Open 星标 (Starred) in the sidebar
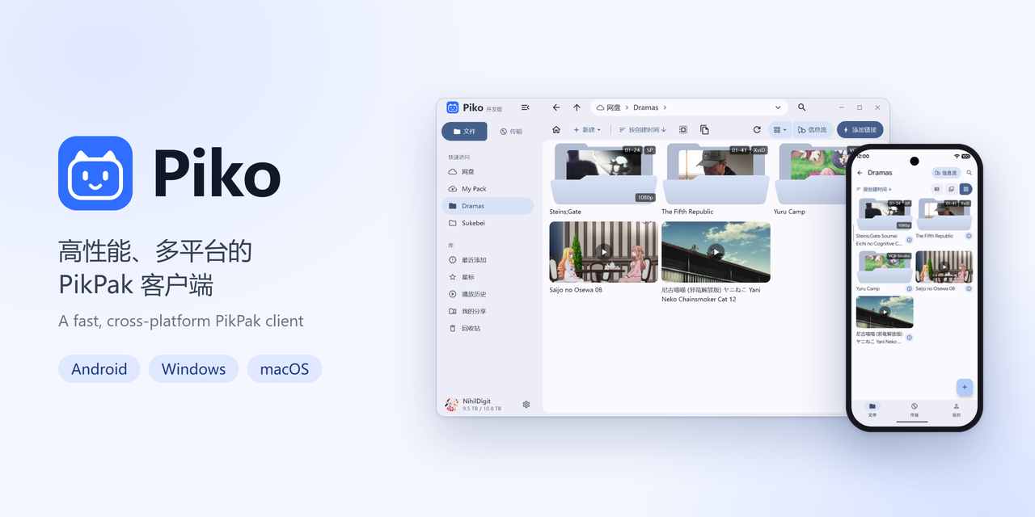Screen dimensions: 1035x517 [488, 277]
